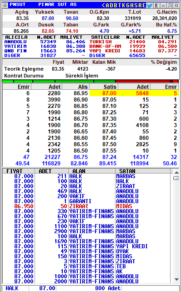Select ask price 87.35
This screenshot has height=292, width=181.
point(109,125)
